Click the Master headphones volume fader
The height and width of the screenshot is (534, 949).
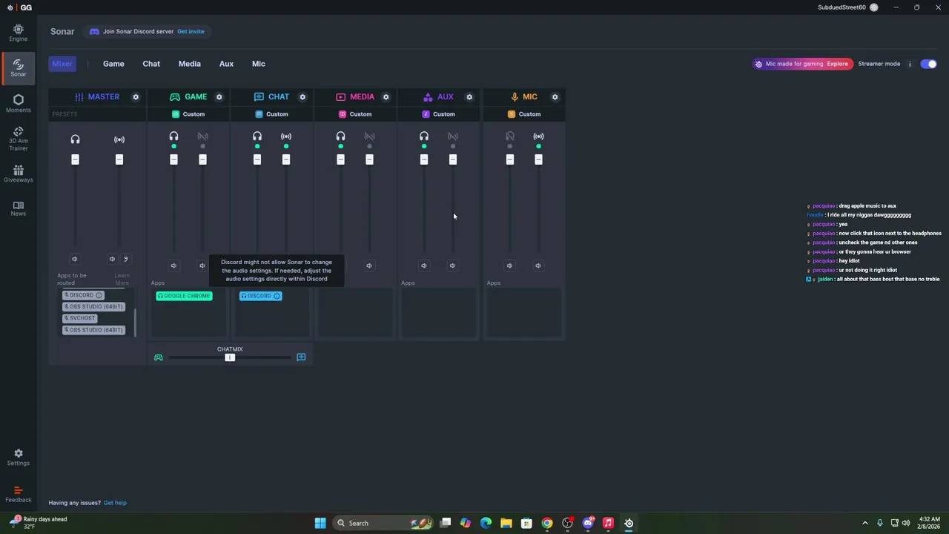(75, 159)
